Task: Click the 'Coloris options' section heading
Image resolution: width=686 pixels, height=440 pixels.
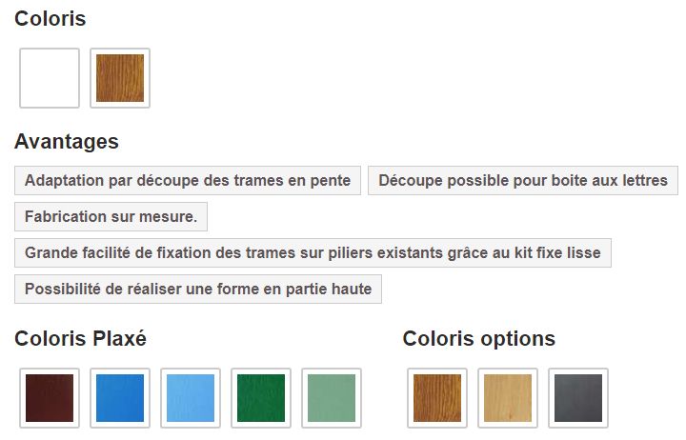Action: pos(478,338)
